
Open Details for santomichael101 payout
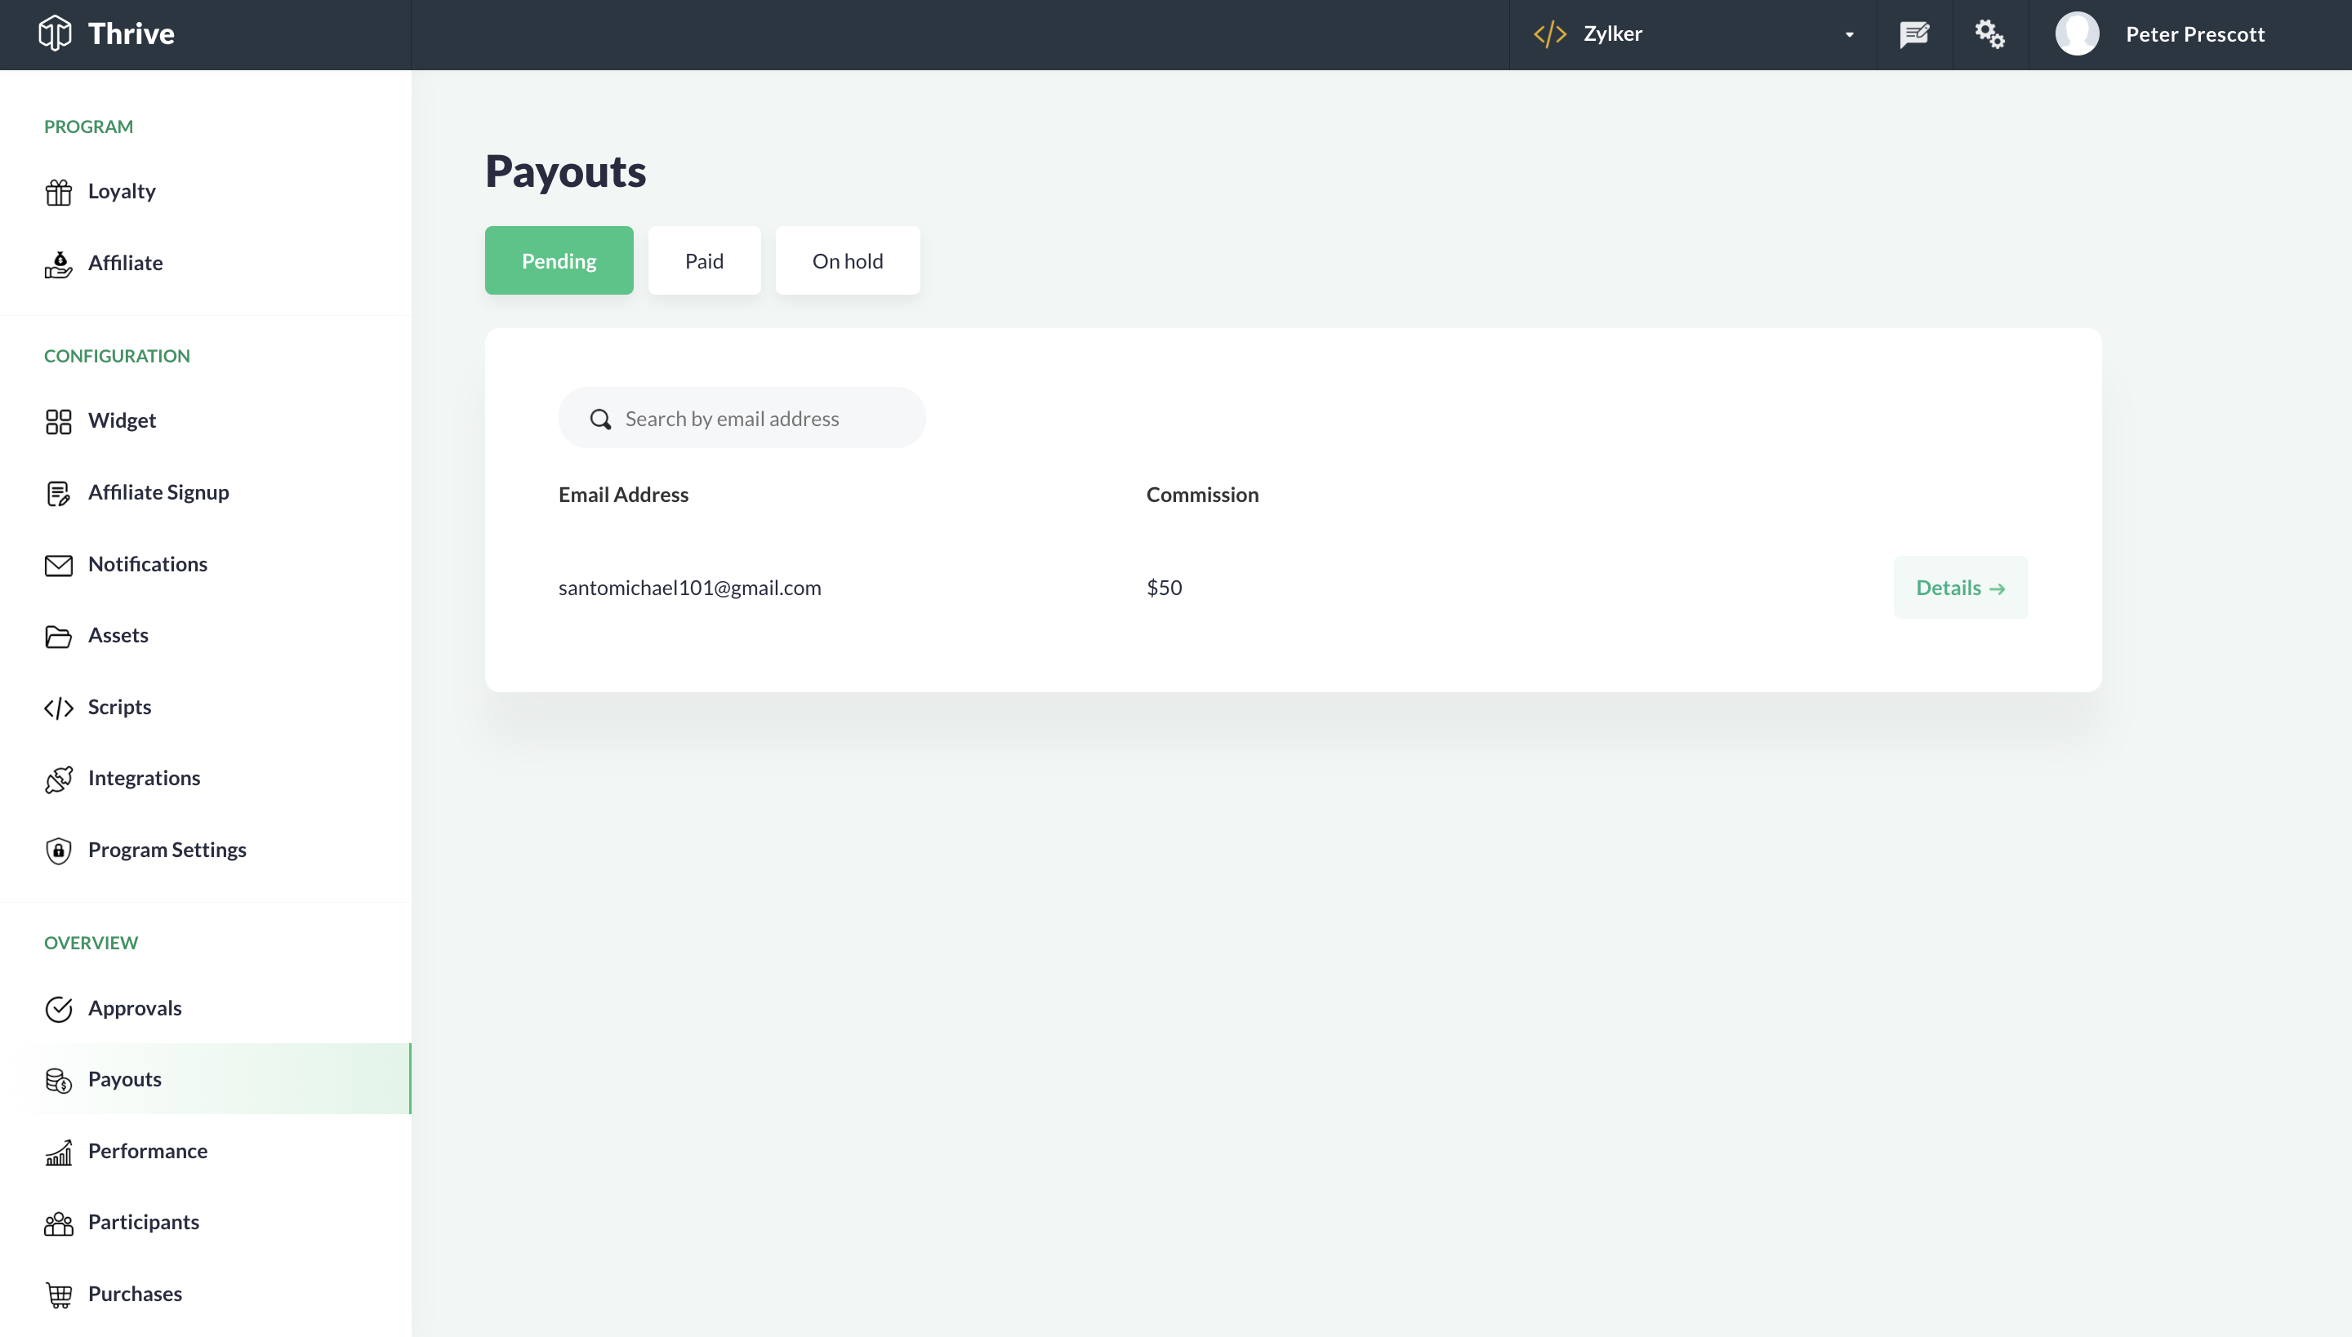point(1960,588)
